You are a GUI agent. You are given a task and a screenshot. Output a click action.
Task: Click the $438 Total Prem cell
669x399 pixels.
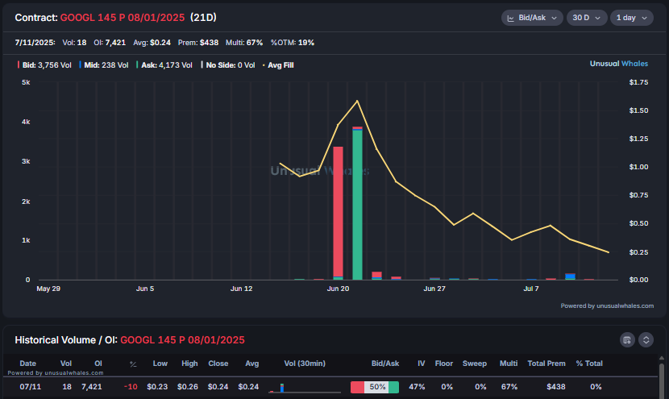pos(556,387)
